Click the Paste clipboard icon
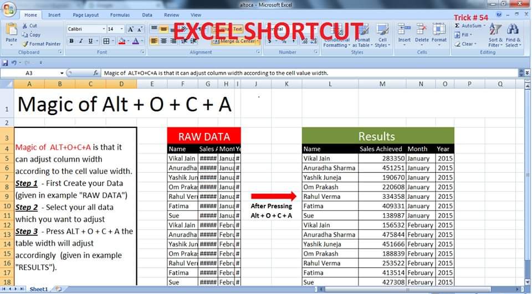This screenshot has width=532, height=294. pyautogui.click(x=12, y=30)
